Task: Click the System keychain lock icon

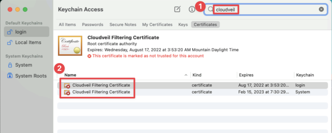Action: point(10,65)
